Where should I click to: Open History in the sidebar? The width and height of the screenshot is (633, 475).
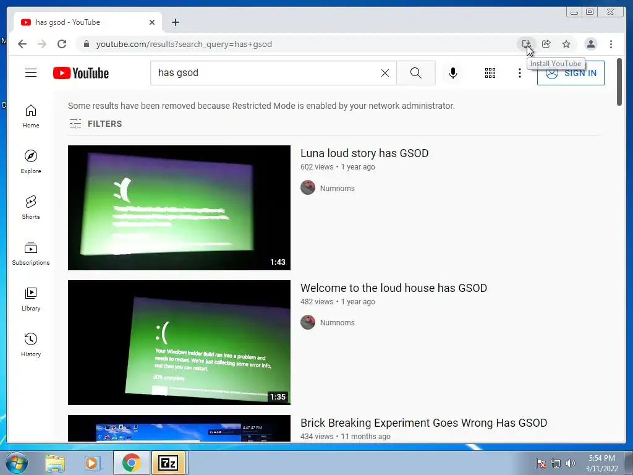[x=31, y=344]
